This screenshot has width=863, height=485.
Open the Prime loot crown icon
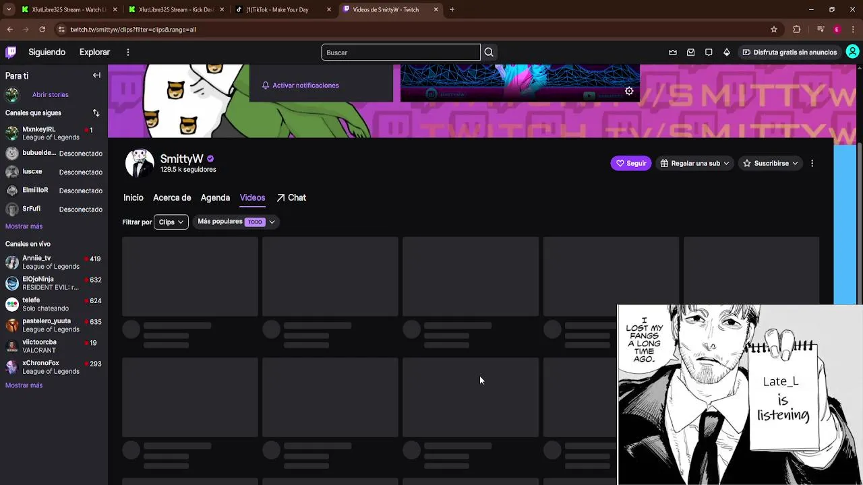coord(673,53)
